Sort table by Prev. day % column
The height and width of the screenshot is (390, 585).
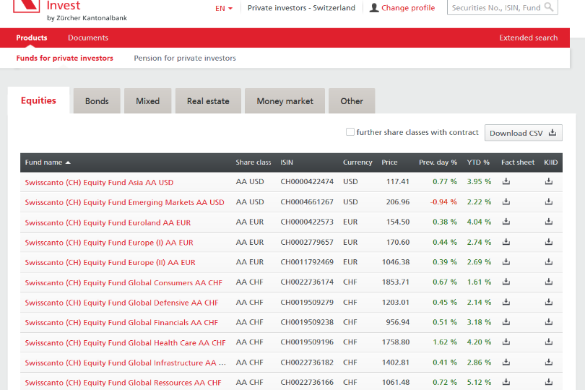pos(438,162)
